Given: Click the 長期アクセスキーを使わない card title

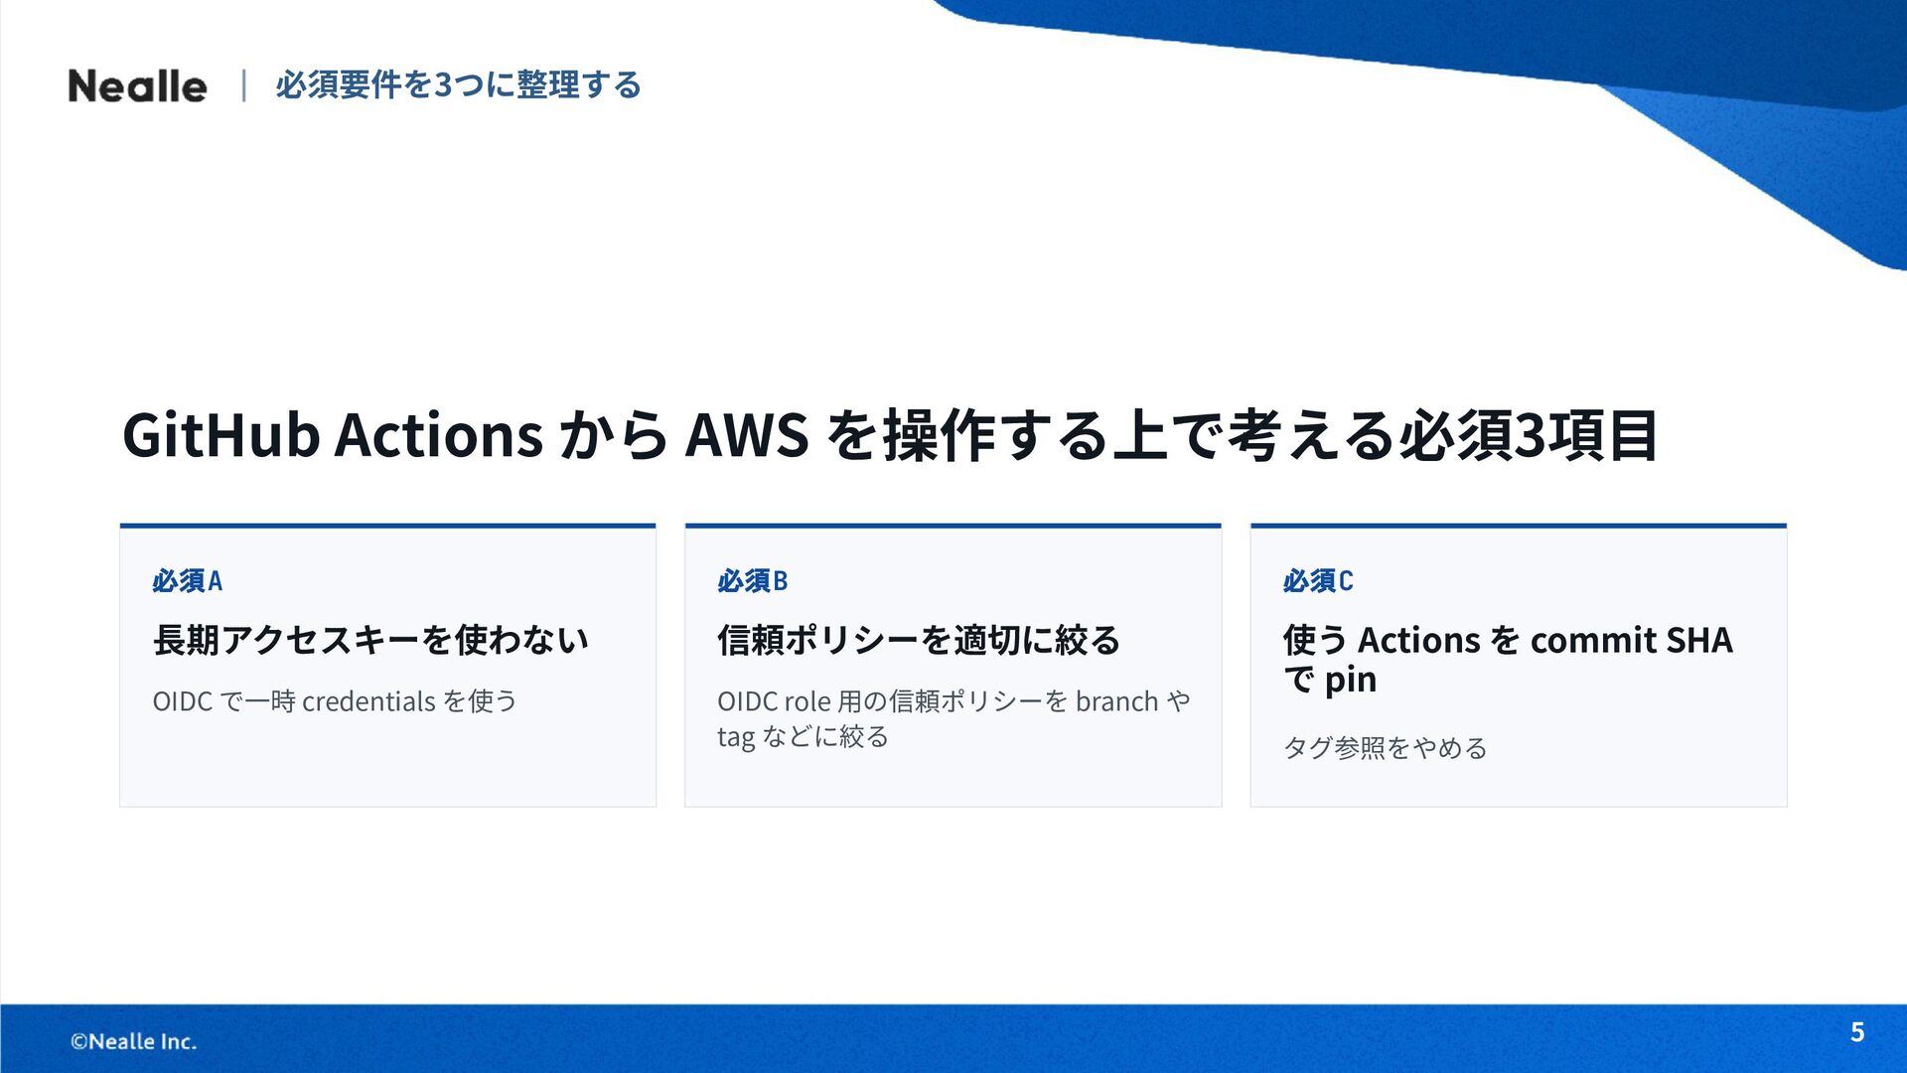Looking at the screenshot, I should (370, 640).
